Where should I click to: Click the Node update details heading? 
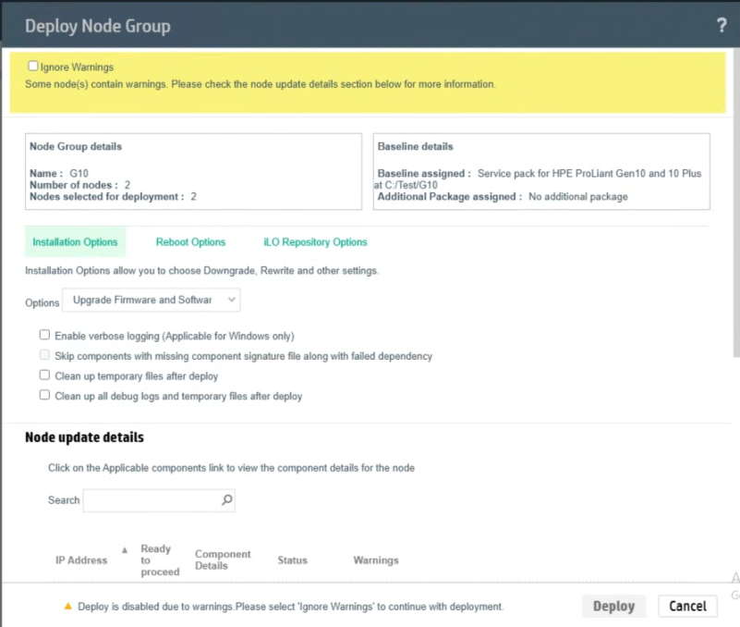click(x=84, y=437)
